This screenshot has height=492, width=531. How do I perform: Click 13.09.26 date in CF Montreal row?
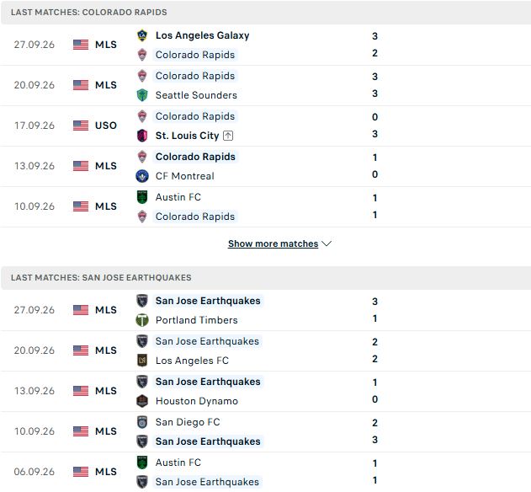(35, 166)
